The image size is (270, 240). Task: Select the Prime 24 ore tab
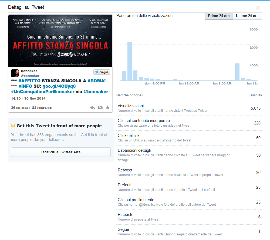tap(219, 16)
